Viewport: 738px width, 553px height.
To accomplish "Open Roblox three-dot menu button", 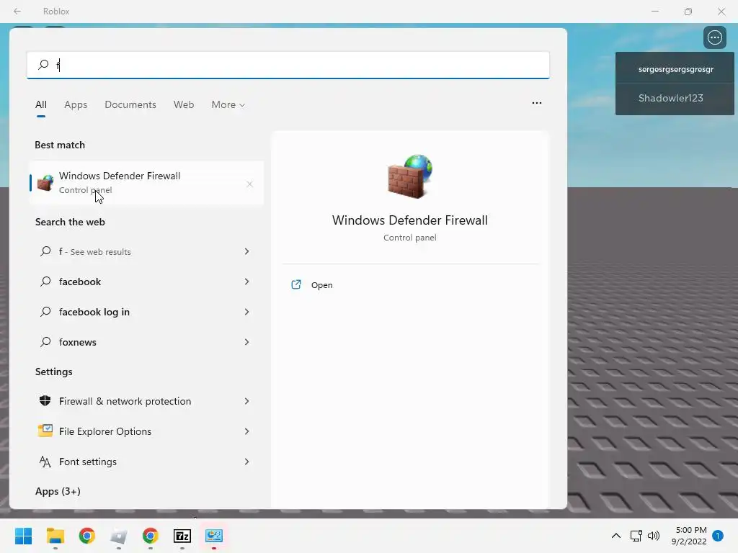I will click(714, 37).
